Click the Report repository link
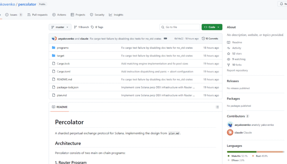The height and width of the screenshot is (164, 287). pos(237,70)
